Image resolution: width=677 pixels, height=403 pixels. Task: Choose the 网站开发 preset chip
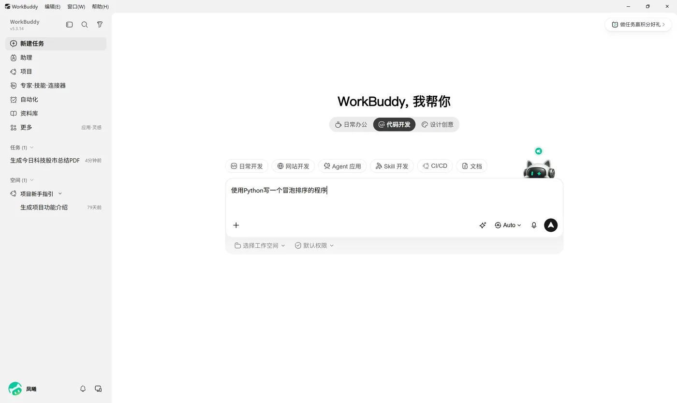tap(293, 166)
